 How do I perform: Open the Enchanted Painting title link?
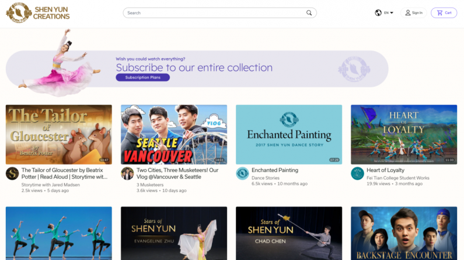275,170
